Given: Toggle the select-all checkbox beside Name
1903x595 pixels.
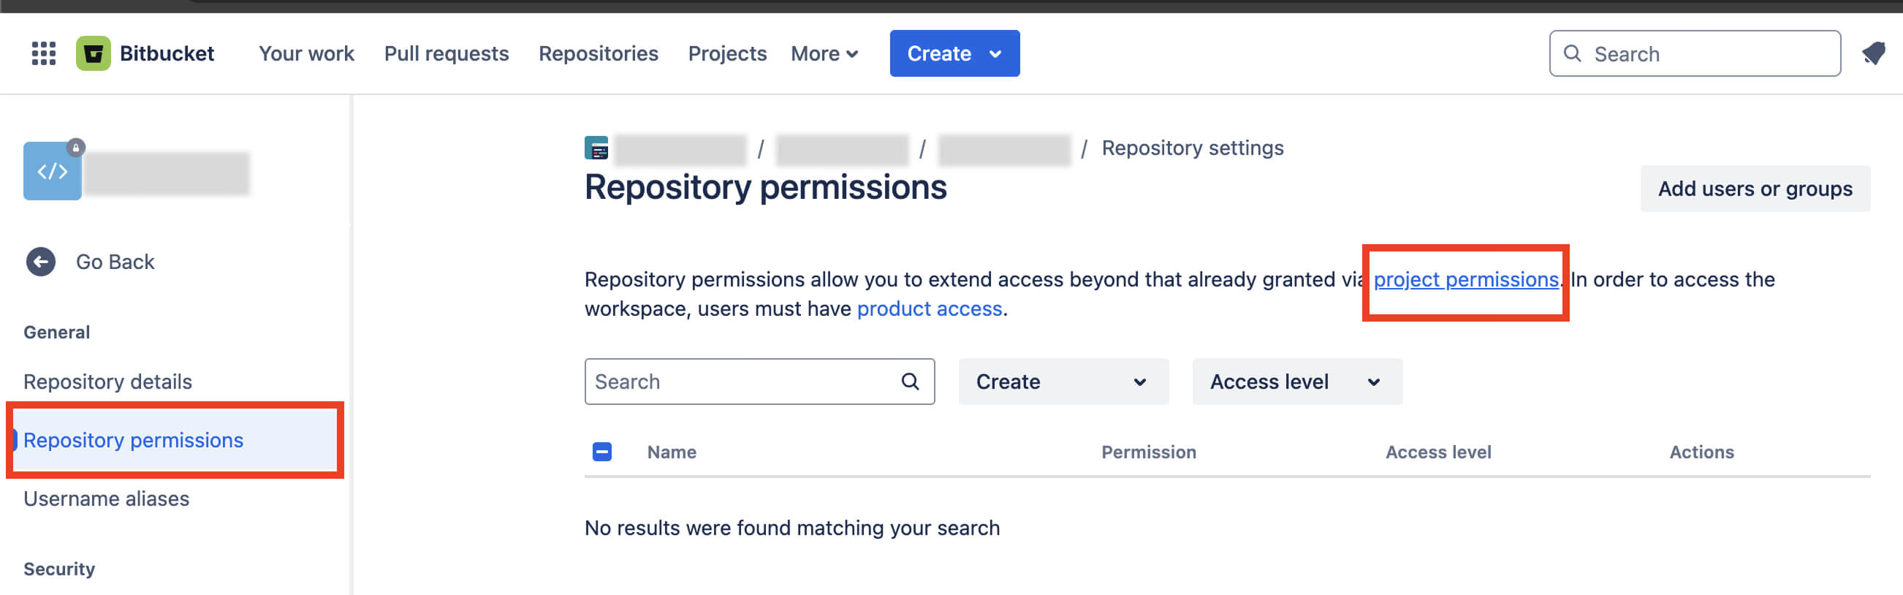Looking at the screenshot, I should point(602,452).
